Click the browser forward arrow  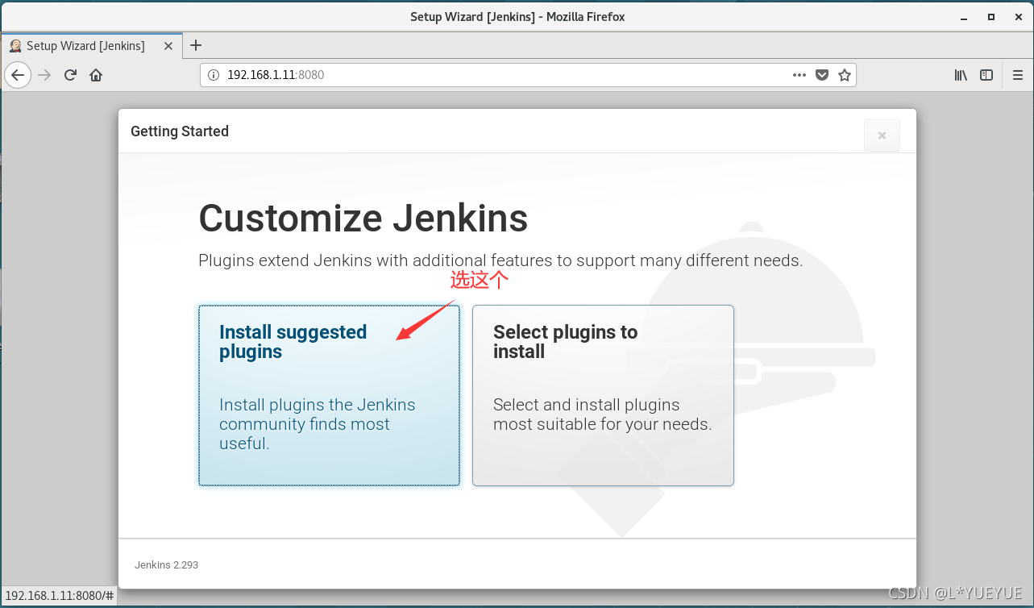click(44, 75)
